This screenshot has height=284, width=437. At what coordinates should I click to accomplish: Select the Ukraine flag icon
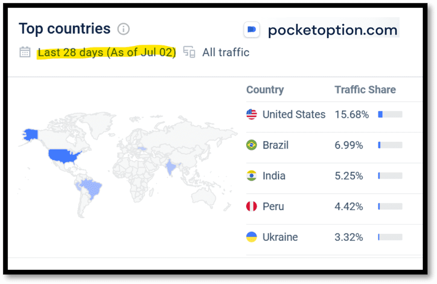(x=251, y=237)
